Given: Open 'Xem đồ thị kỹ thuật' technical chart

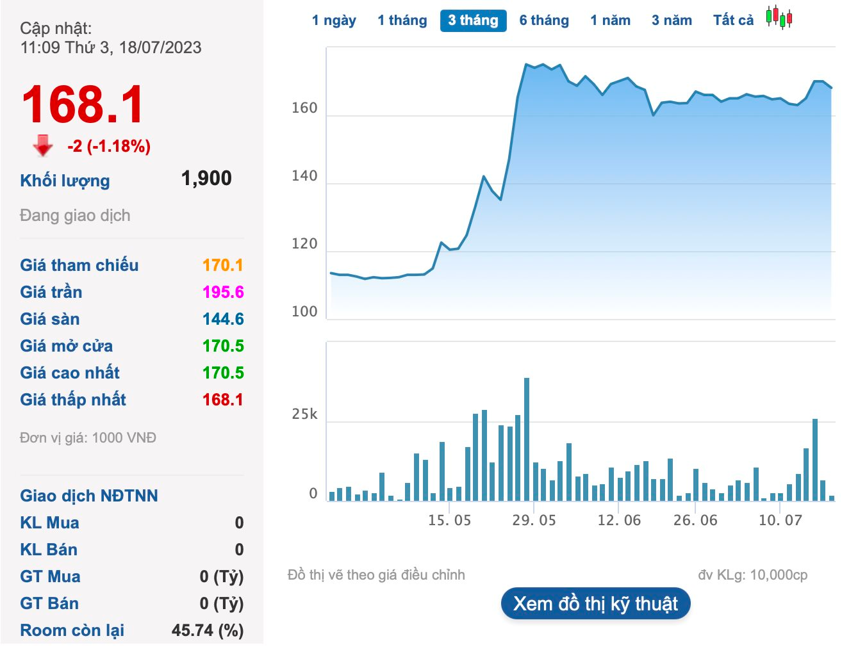Looking at the screenshot, I should [x=595, y=603].
